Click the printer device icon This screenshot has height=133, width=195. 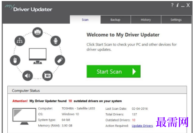37,32
